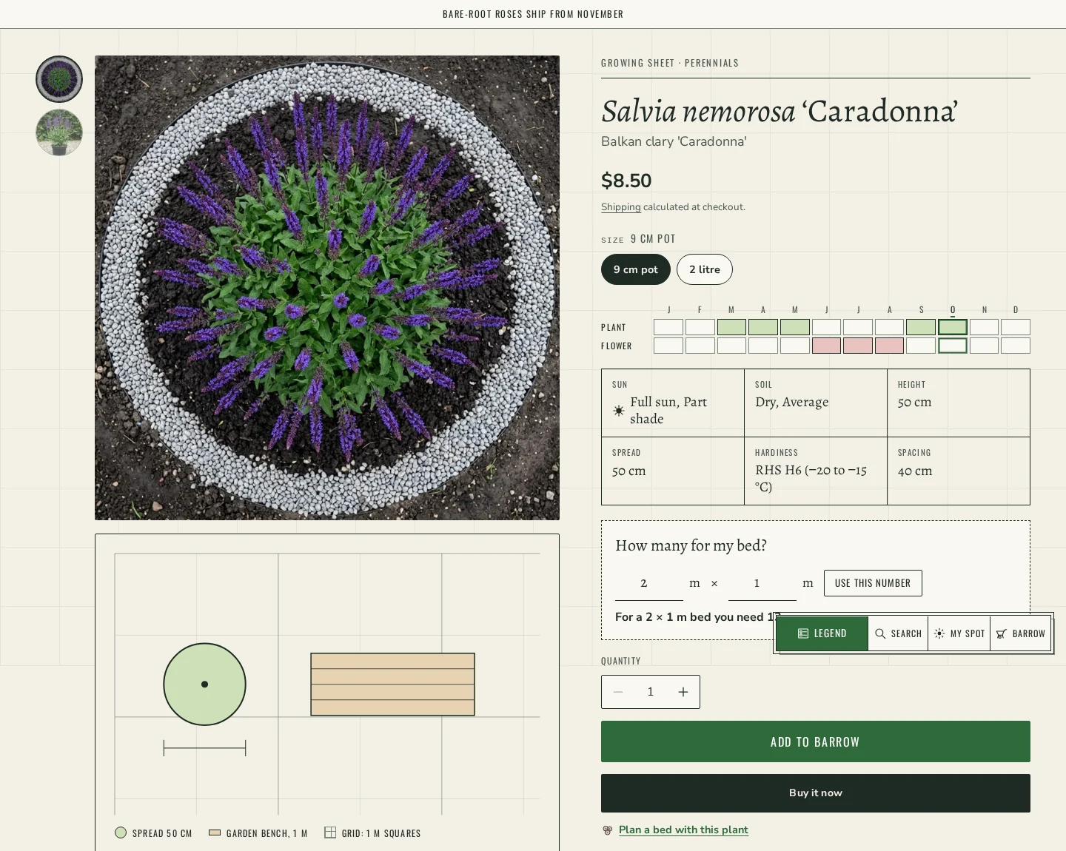Click June flowering cell in calendar
The image size is (1066, 851).
click(826, 346)
